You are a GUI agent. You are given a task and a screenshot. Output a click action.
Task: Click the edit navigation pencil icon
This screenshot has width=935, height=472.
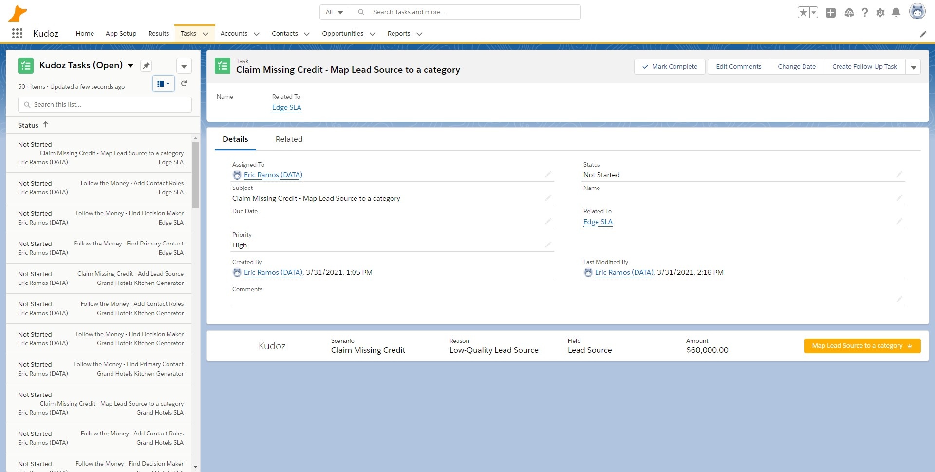[x=923, y=34]
